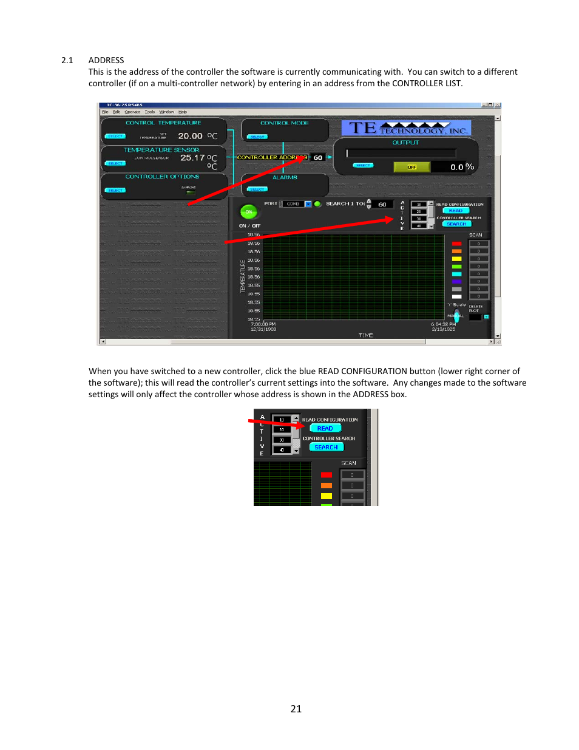Image resolution: width=579 pixels, height=750 pixels.
Task: Click the gray plot color swatch
Action: 456,289
